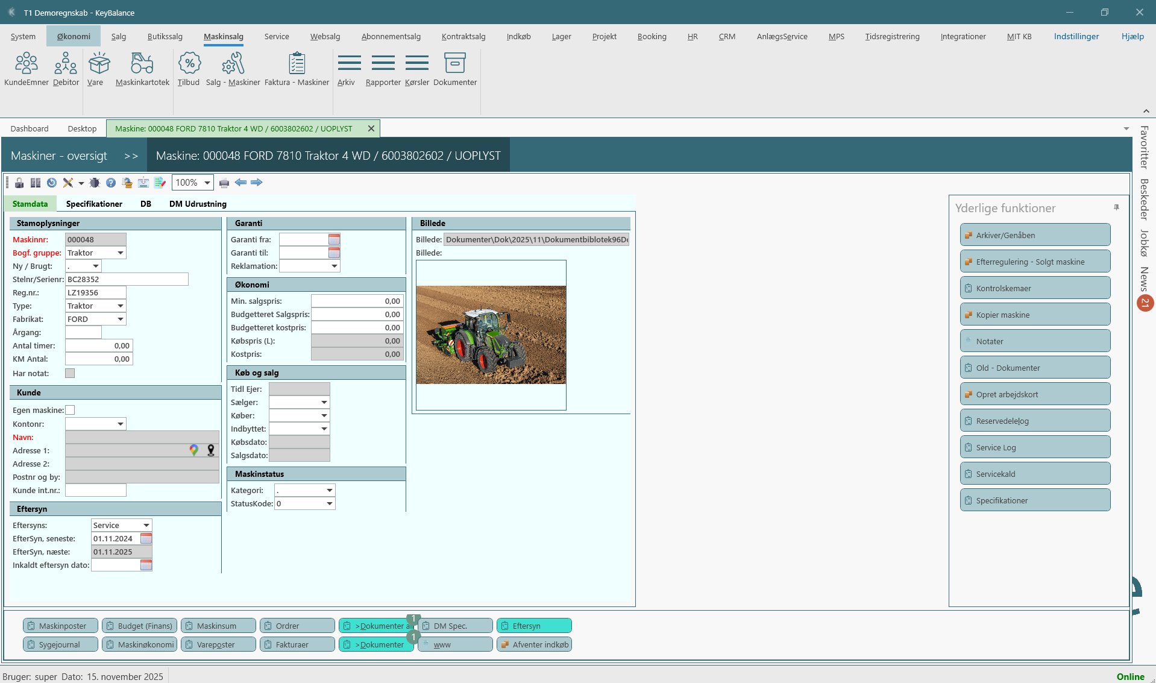Switch to the Specifikationer tab
The width and height of the screenshot is (1156, 683).
pyautogui.click(x=94, y=204)
